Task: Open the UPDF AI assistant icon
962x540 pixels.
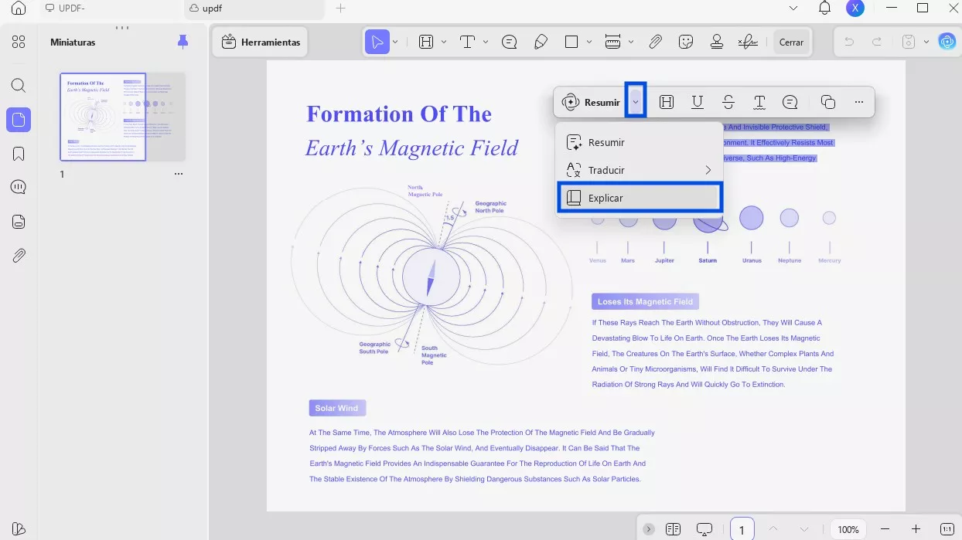Action: (947, 42)
